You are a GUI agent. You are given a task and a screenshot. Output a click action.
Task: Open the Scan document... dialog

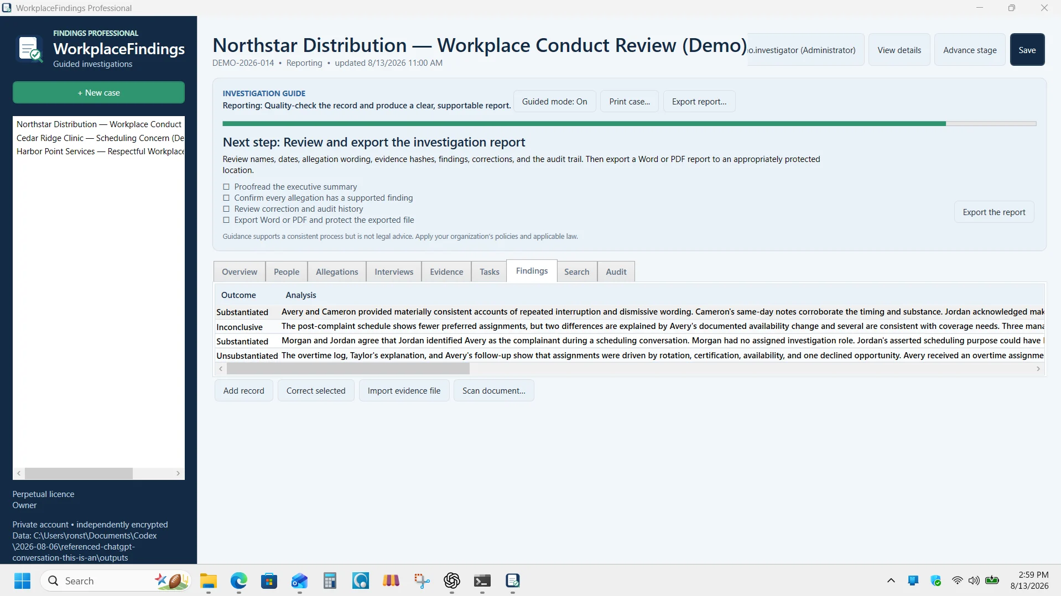tap(493, 391)
